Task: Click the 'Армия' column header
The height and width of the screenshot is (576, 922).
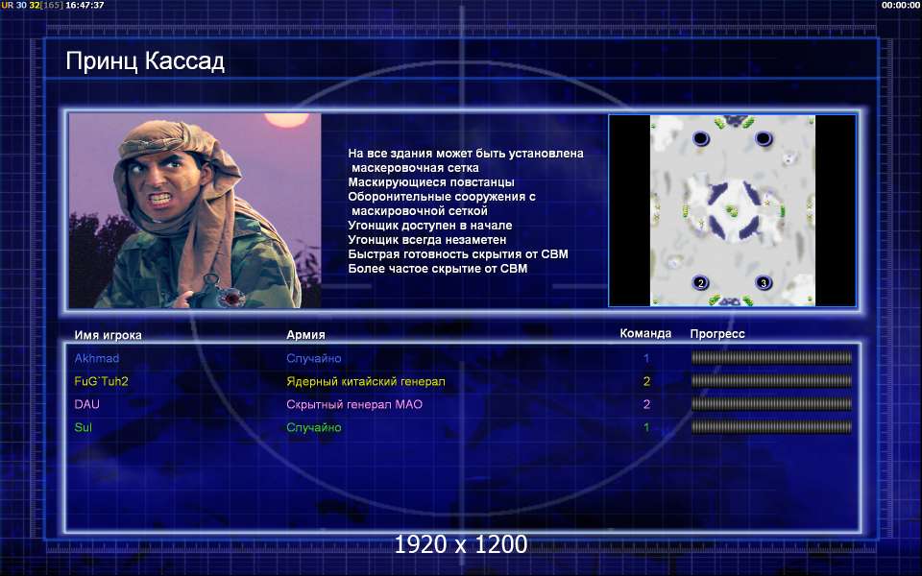Action: click(x=305, y=334)
